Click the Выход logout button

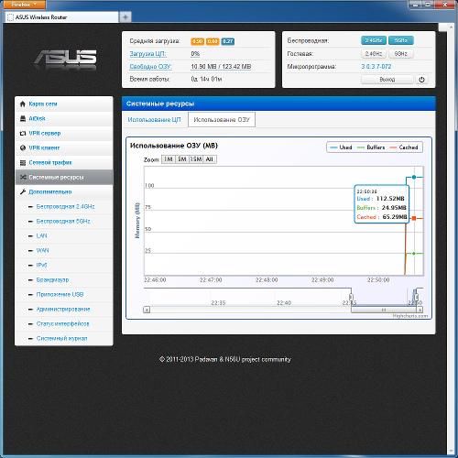387,80
